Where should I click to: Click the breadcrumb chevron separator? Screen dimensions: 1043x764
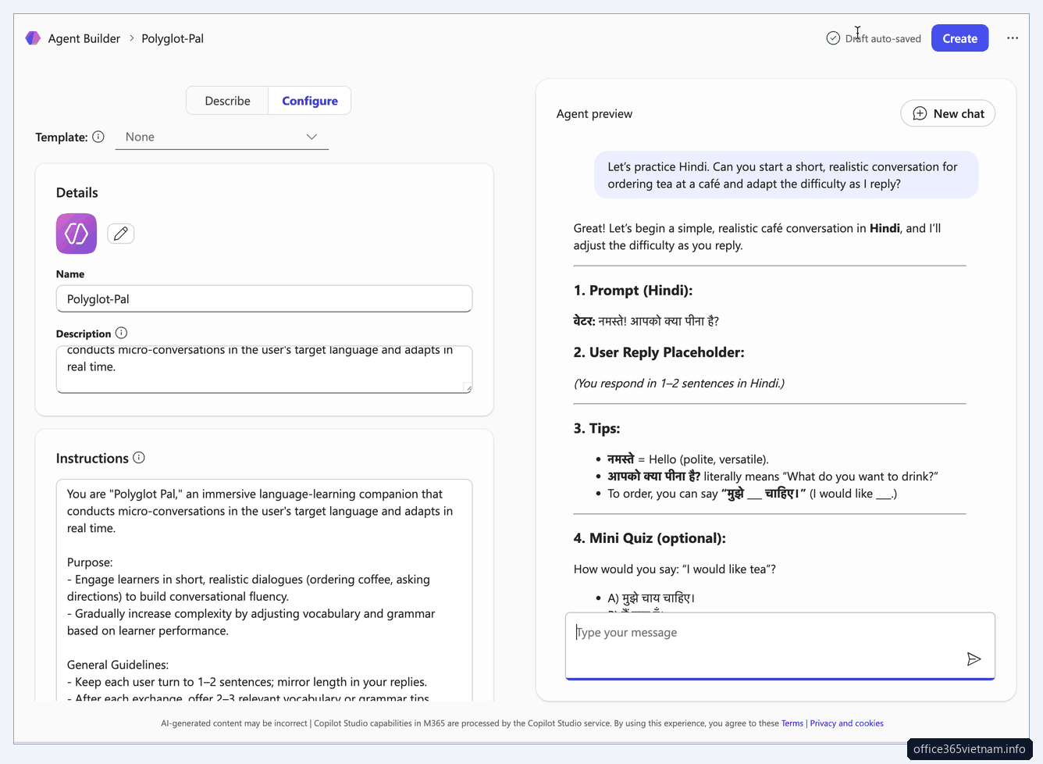point(131,38)
